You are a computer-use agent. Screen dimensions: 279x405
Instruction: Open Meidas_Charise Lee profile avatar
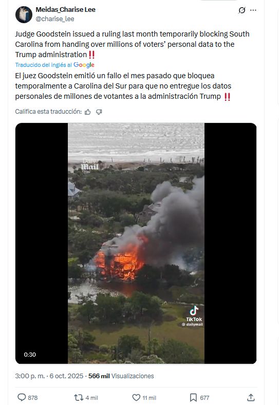pyautogui.click(x=24, y=14)
